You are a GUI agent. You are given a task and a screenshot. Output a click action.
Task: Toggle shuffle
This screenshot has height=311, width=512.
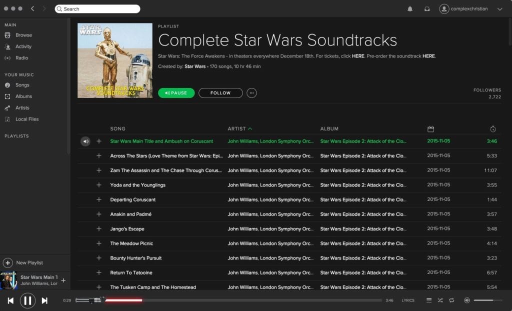point(440,300)
